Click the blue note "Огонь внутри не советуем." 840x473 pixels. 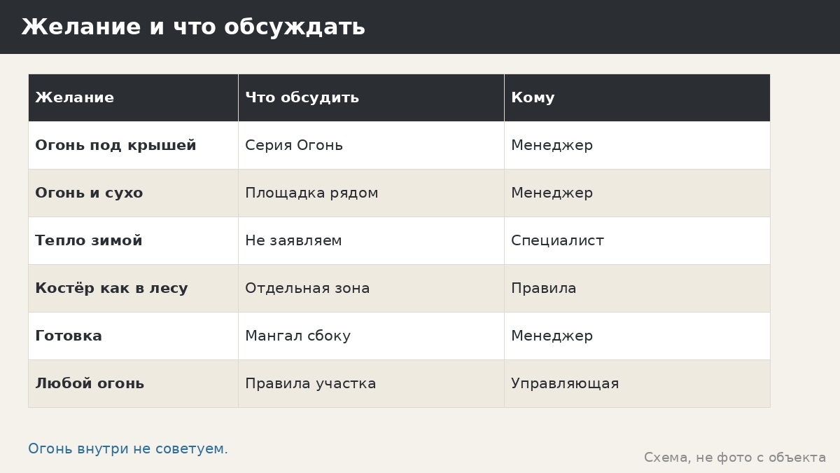[128, 449]
